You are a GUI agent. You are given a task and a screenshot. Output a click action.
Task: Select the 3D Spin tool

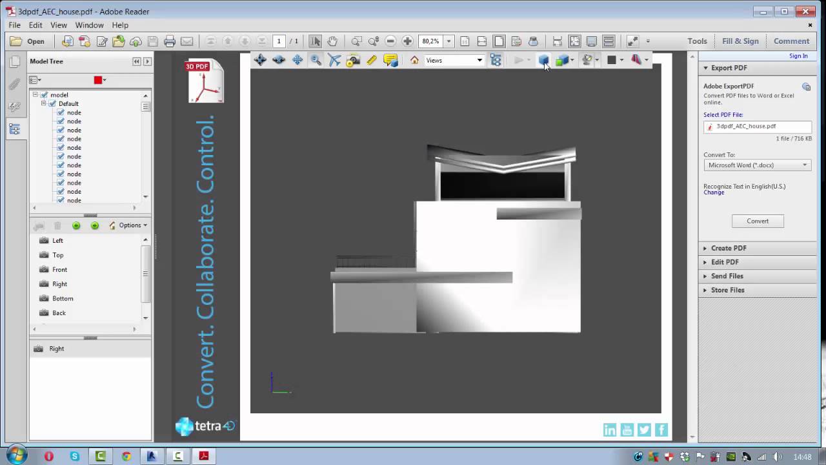279,60
